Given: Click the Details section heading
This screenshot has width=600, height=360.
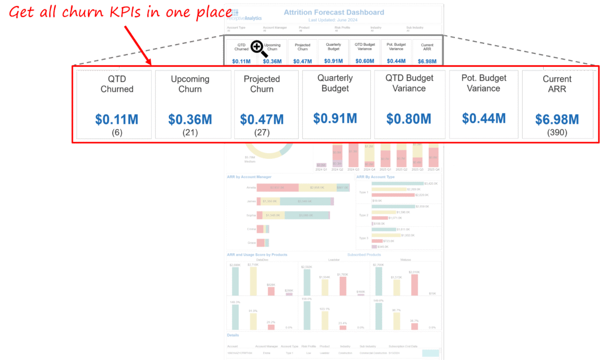Looking at the screenshot, I should 233,335.
